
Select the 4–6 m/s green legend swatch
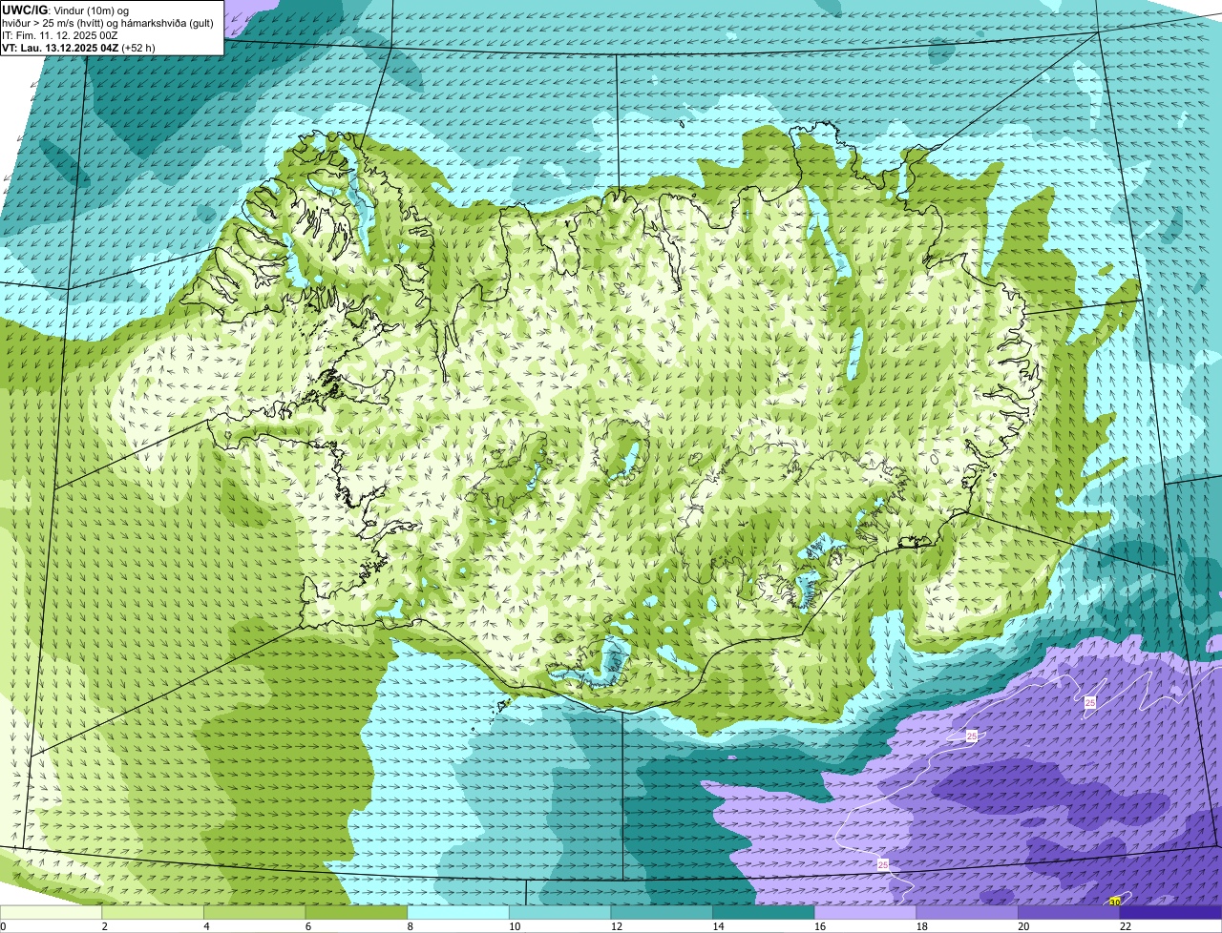254,912
